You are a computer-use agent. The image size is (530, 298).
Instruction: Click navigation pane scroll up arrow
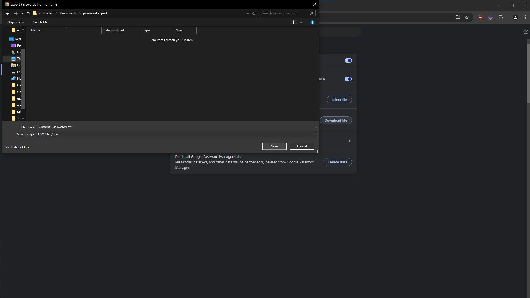pos(23,30)
